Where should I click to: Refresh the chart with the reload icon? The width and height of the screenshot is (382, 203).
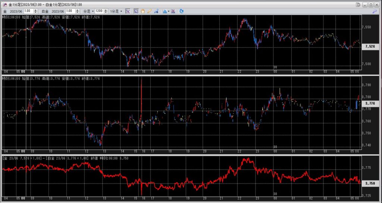coord(182,11)
